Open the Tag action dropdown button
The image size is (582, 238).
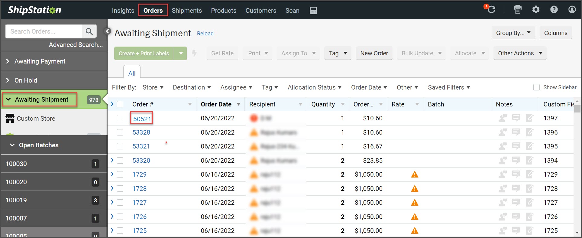pos(338,53)
